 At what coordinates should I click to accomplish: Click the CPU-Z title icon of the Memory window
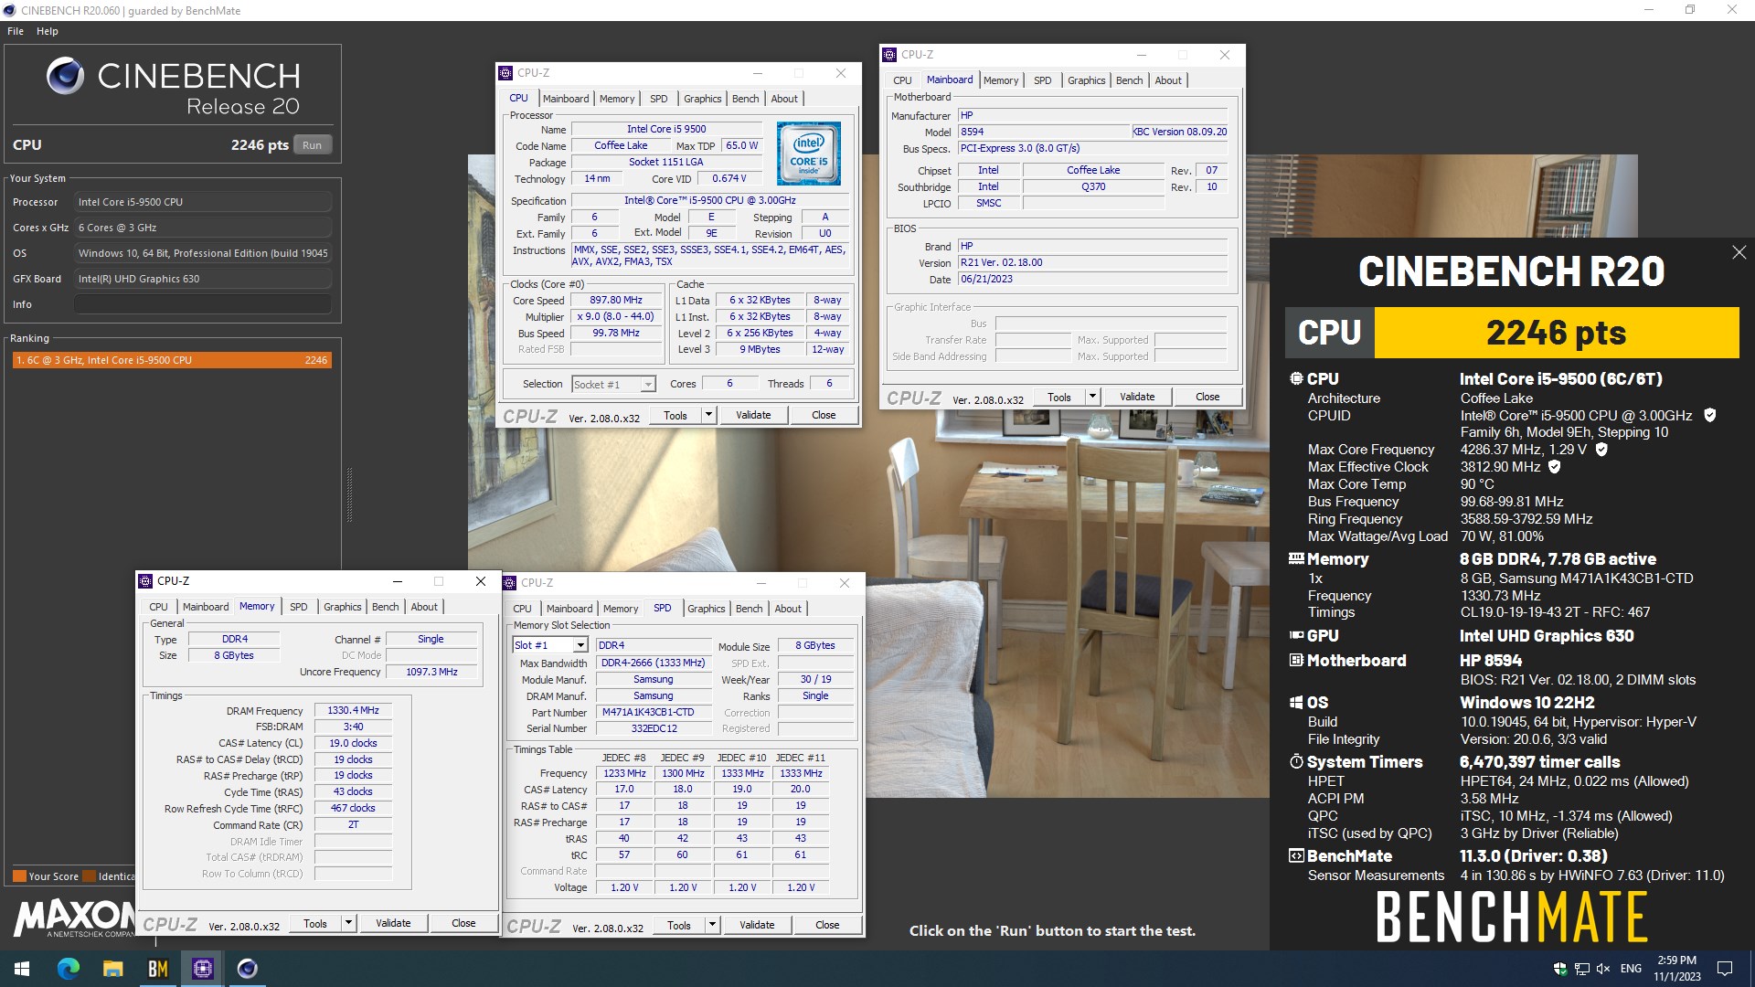click(x=145, y=581)
